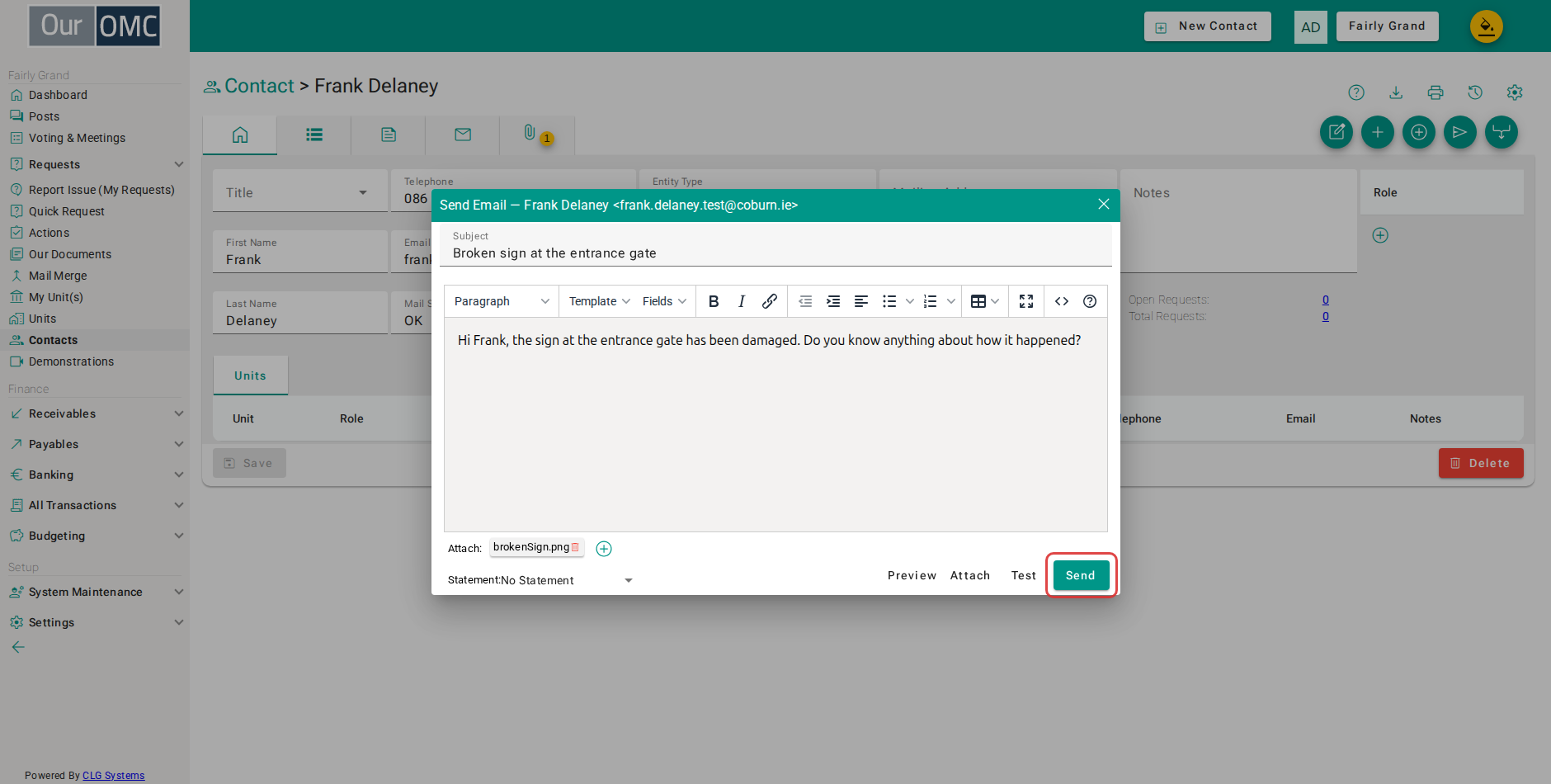Open the Mail Merge sidebar item
Viewport: 1551px width, 784px height.
point(58,276)
